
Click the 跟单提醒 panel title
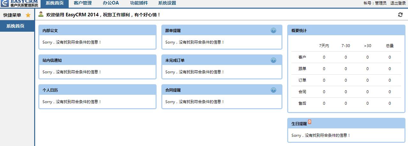[173, 31]
